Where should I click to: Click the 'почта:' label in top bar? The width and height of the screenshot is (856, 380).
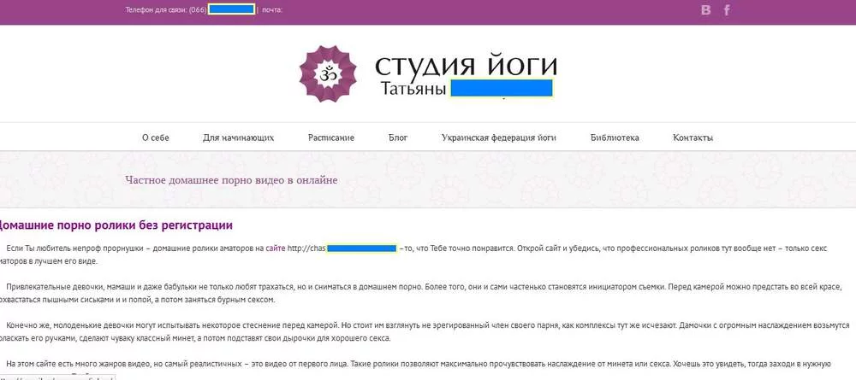[272, 9]
